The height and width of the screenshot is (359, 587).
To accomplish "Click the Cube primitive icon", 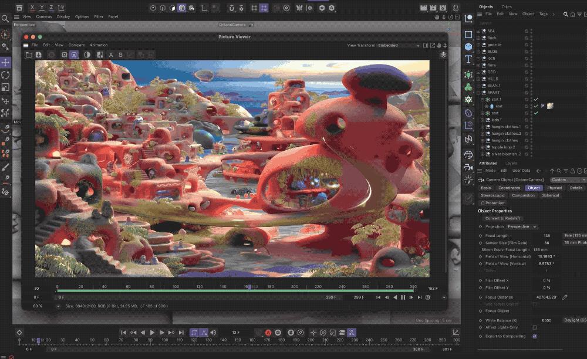I will [468, 46].
